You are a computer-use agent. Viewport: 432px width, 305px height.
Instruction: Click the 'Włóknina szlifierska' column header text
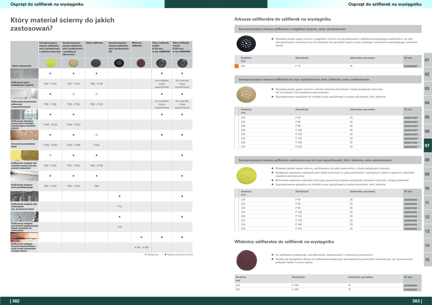pyautogui.click(x=137, y=44)
